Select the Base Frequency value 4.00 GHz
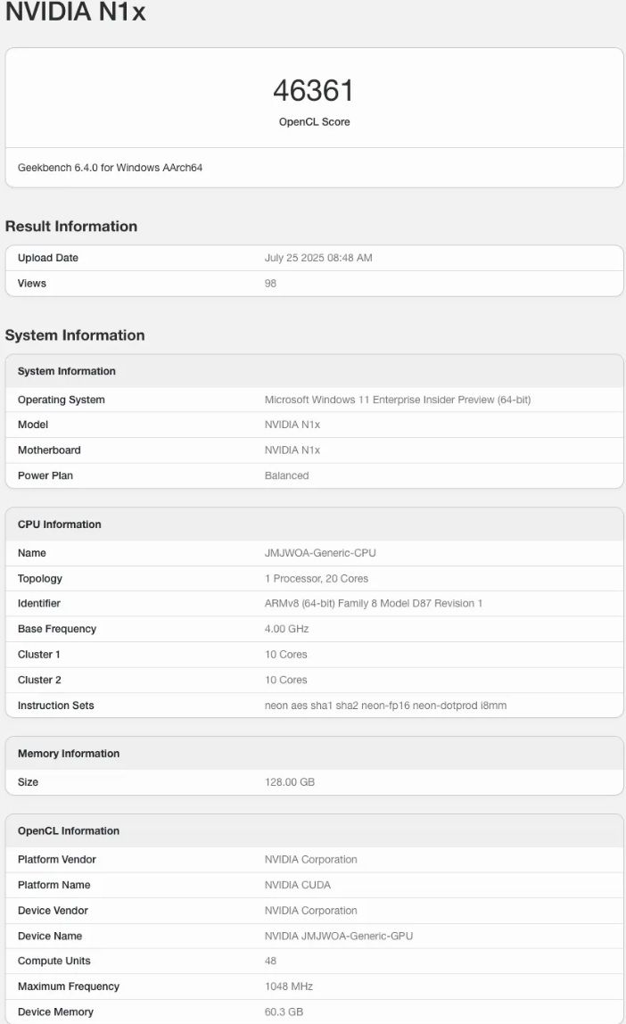 [286, 629]
